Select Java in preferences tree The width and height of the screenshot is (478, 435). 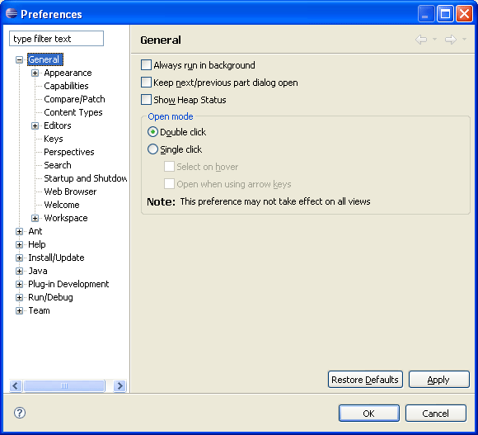[x=37, y=271]
